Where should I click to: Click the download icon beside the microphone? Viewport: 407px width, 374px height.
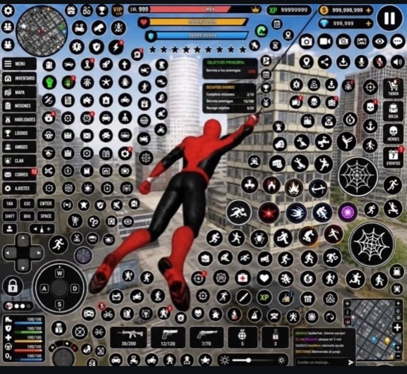tap(343, 62)
